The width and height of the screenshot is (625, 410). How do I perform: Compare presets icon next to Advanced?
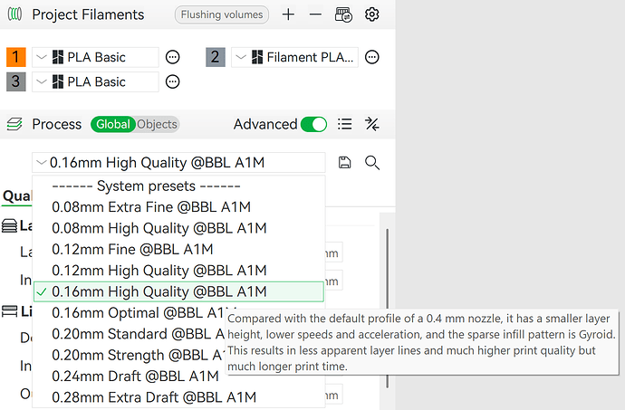click(372, 124)
